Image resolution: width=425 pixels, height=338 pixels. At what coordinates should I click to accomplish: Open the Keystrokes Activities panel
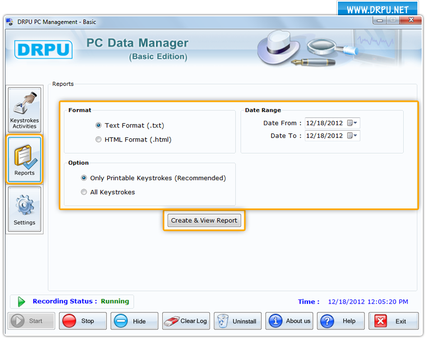(x=24, y=109)
